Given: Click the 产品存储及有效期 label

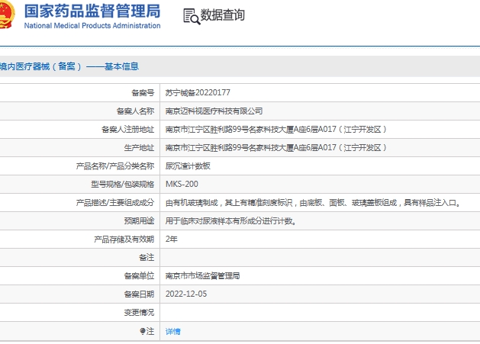Looking at the screenshot, I should [x=124, y=240].
